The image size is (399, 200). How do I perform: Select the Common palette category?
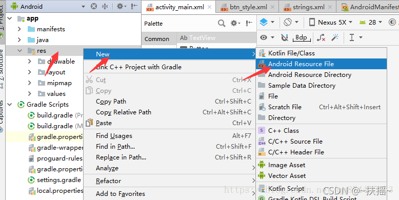157,39
